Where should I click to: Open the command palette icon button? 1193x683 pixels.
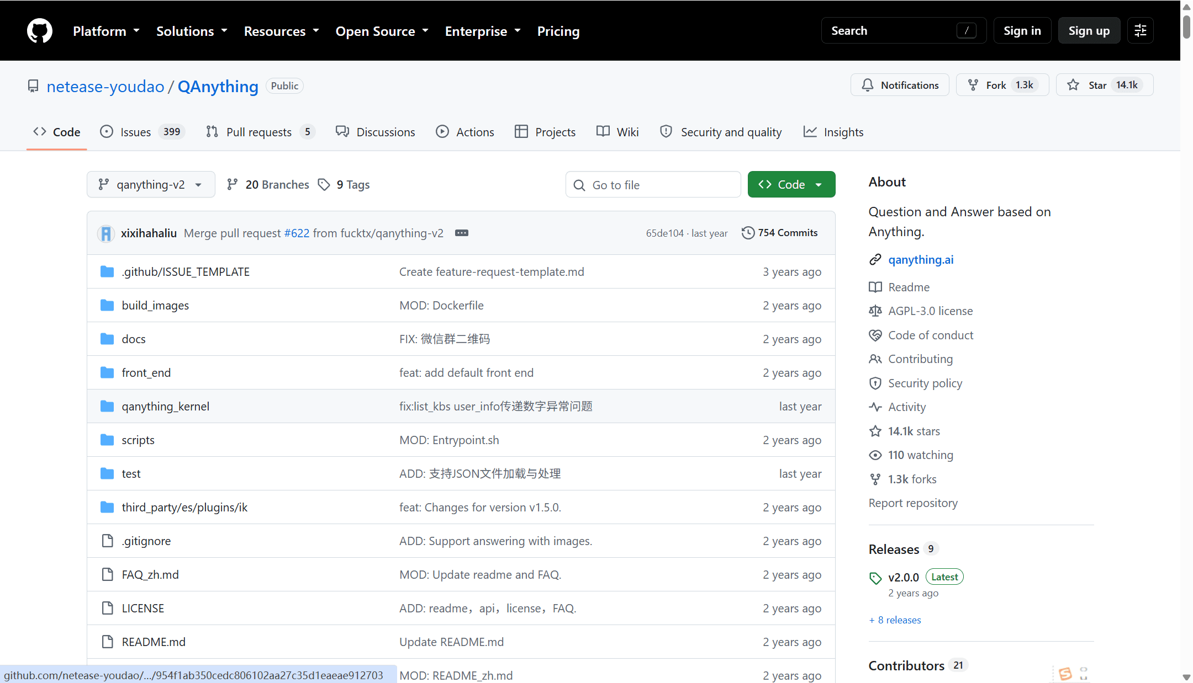(1141, 30)
